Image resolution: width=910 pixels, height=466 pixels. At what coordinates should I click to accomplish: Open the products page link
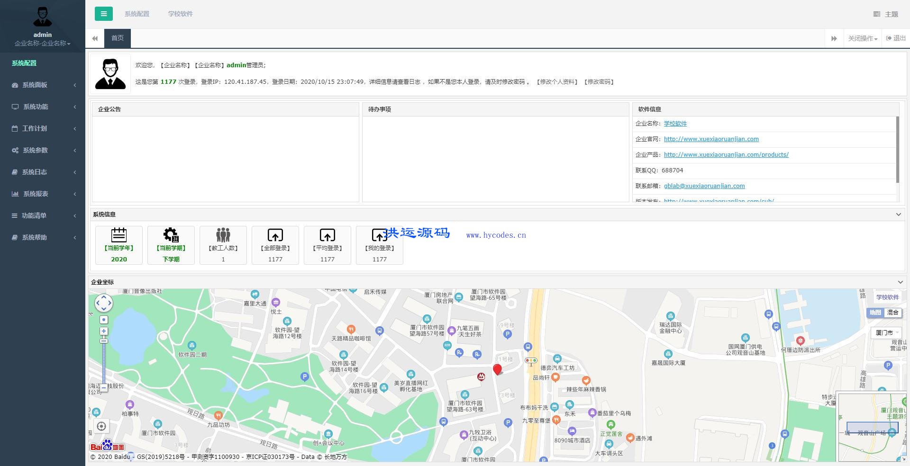726,155
